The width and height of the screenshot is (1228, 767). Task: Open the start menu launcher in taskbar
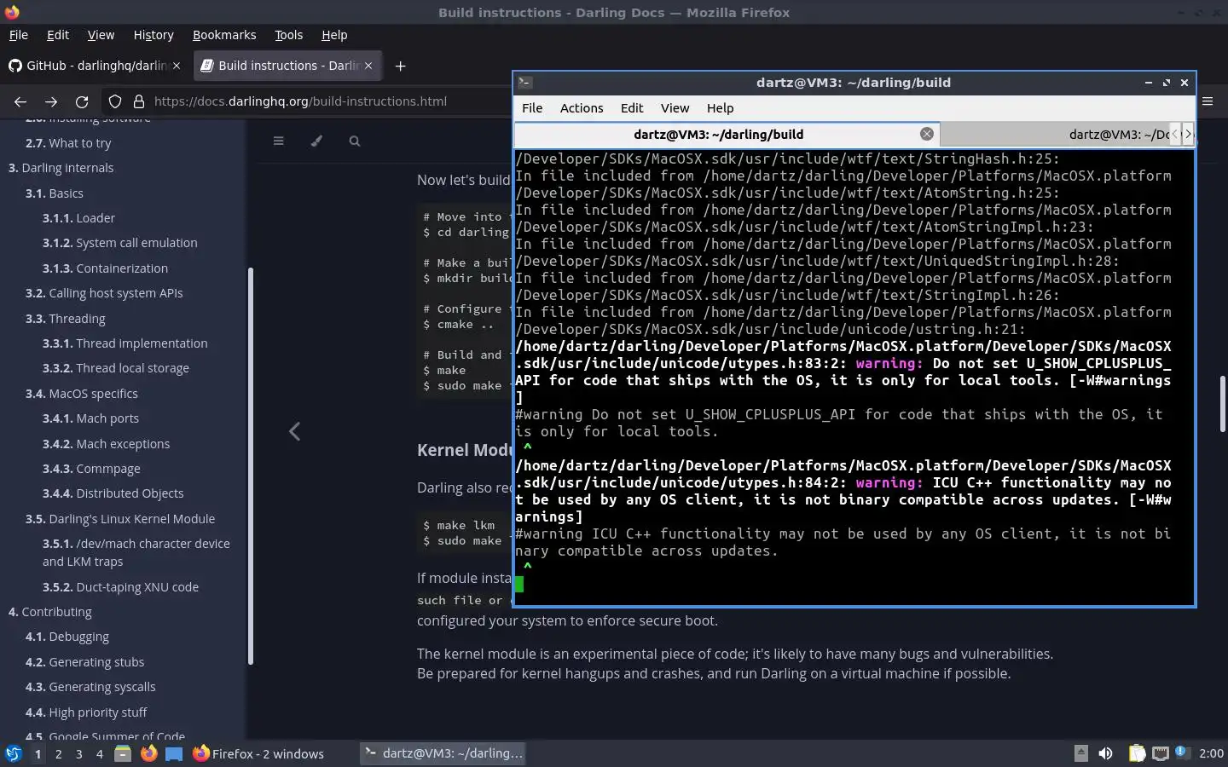13,753
